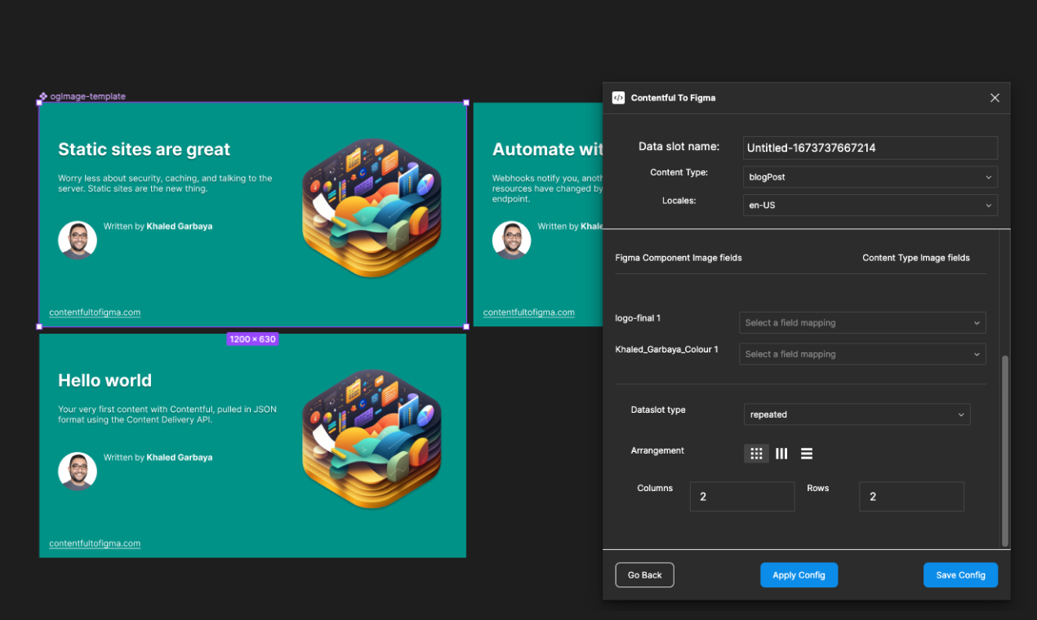Screen dimensions: 1037x620
Task: Open the Dataslot type repeated dropdown
Action: [857, 414]
